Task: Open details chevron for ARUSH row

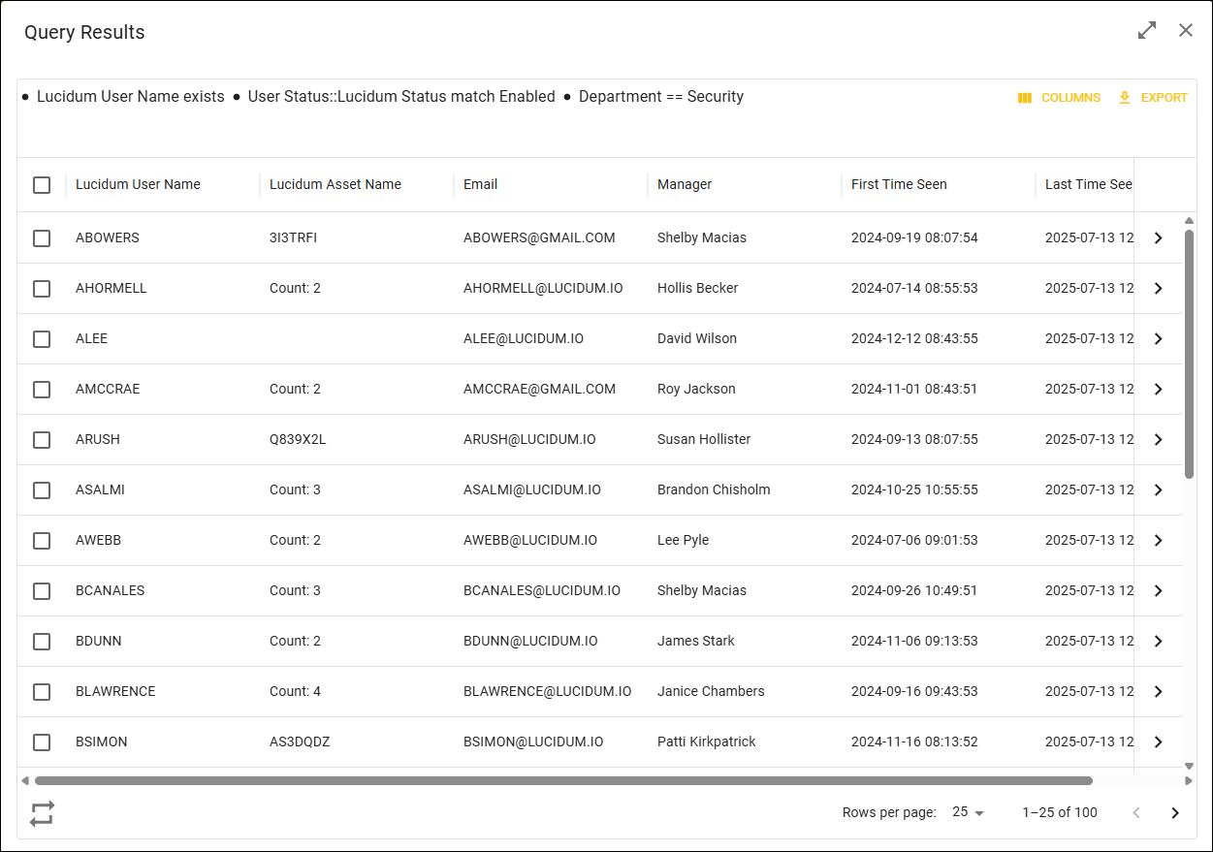Action: coord(1158,440)
